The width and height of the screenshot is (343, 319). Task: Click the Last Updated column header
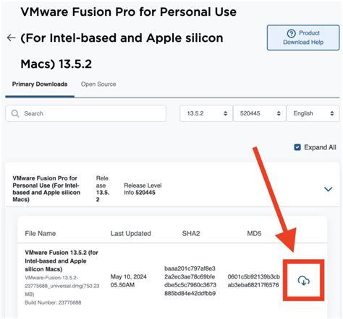pos(131,233)
